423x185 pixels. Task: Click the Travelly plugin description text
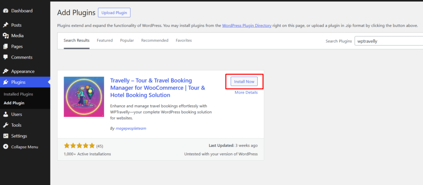click(161, 112)
